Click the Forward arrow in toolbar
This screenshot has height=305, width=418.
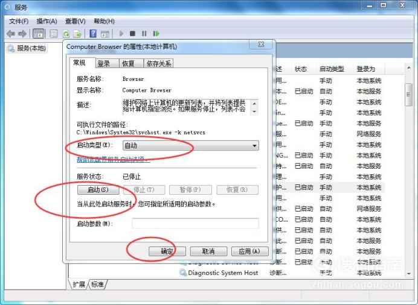(x=22, y=34)
